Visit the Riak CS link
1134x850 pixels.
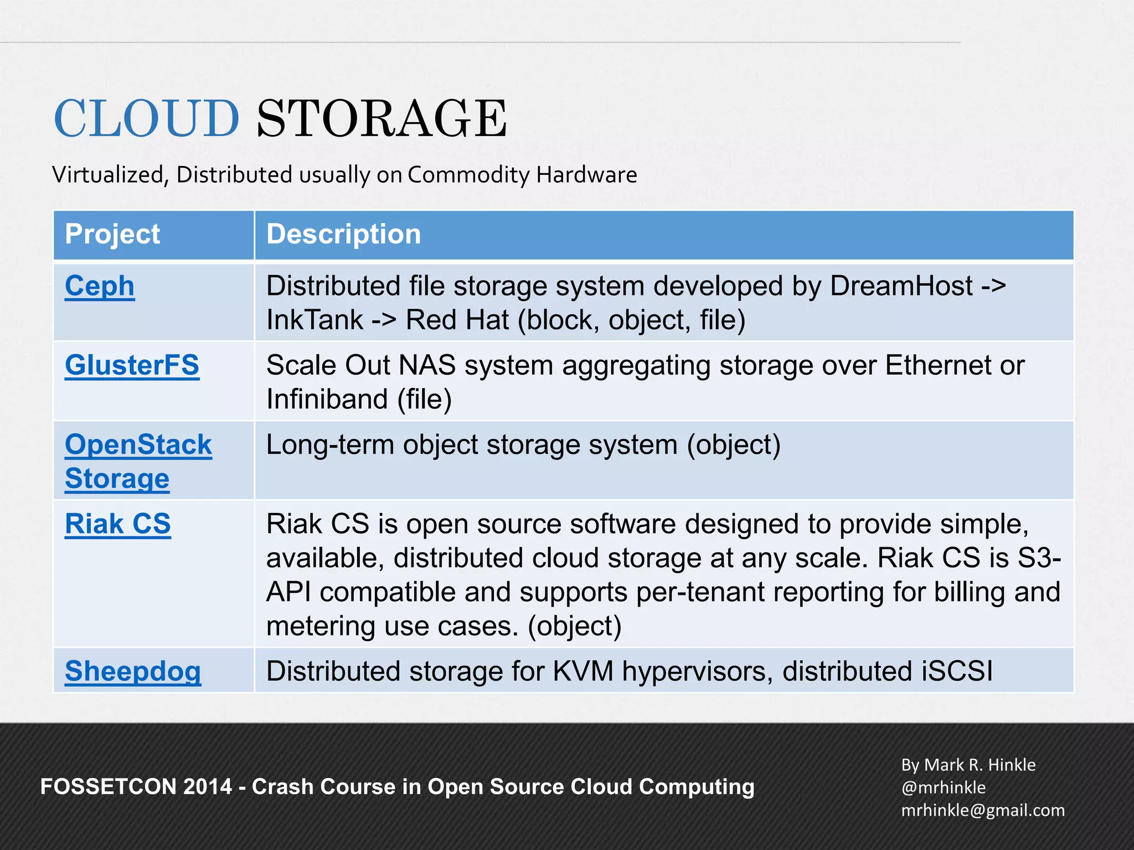[x=118, y=524]
